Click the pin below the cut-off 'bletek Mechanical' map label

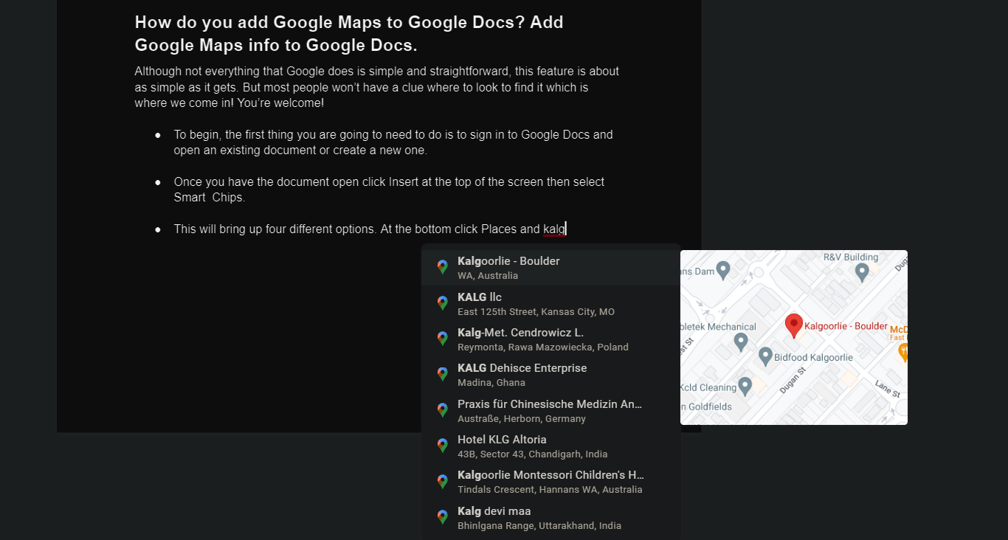[741, 342]
